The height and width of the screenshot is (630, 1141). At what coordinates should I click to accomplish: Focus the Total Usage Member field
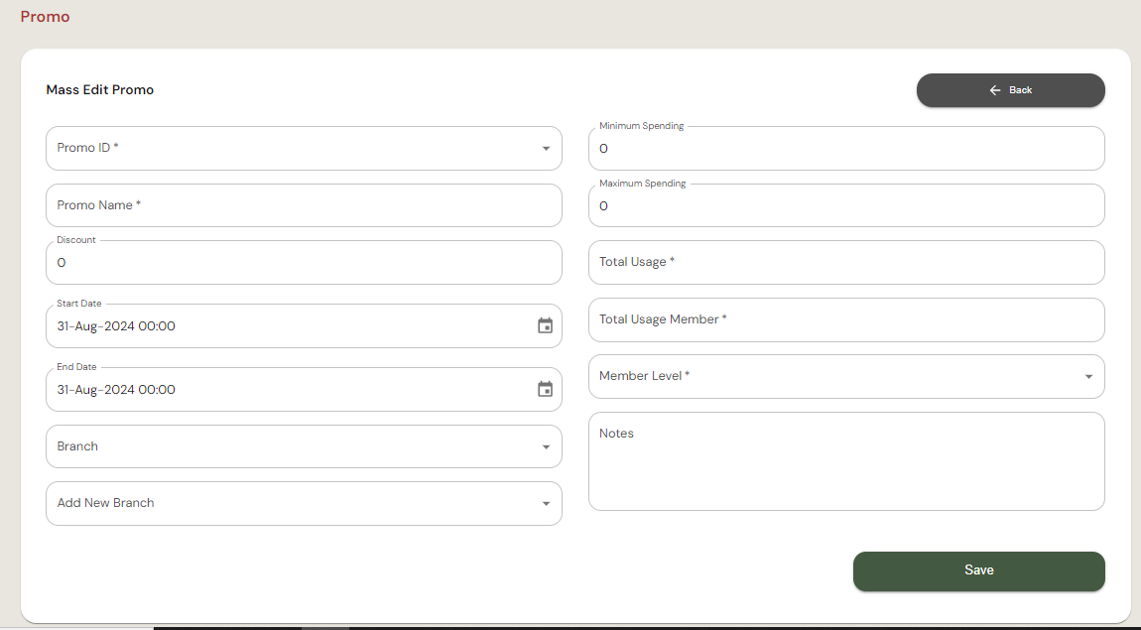coord(845,319)
